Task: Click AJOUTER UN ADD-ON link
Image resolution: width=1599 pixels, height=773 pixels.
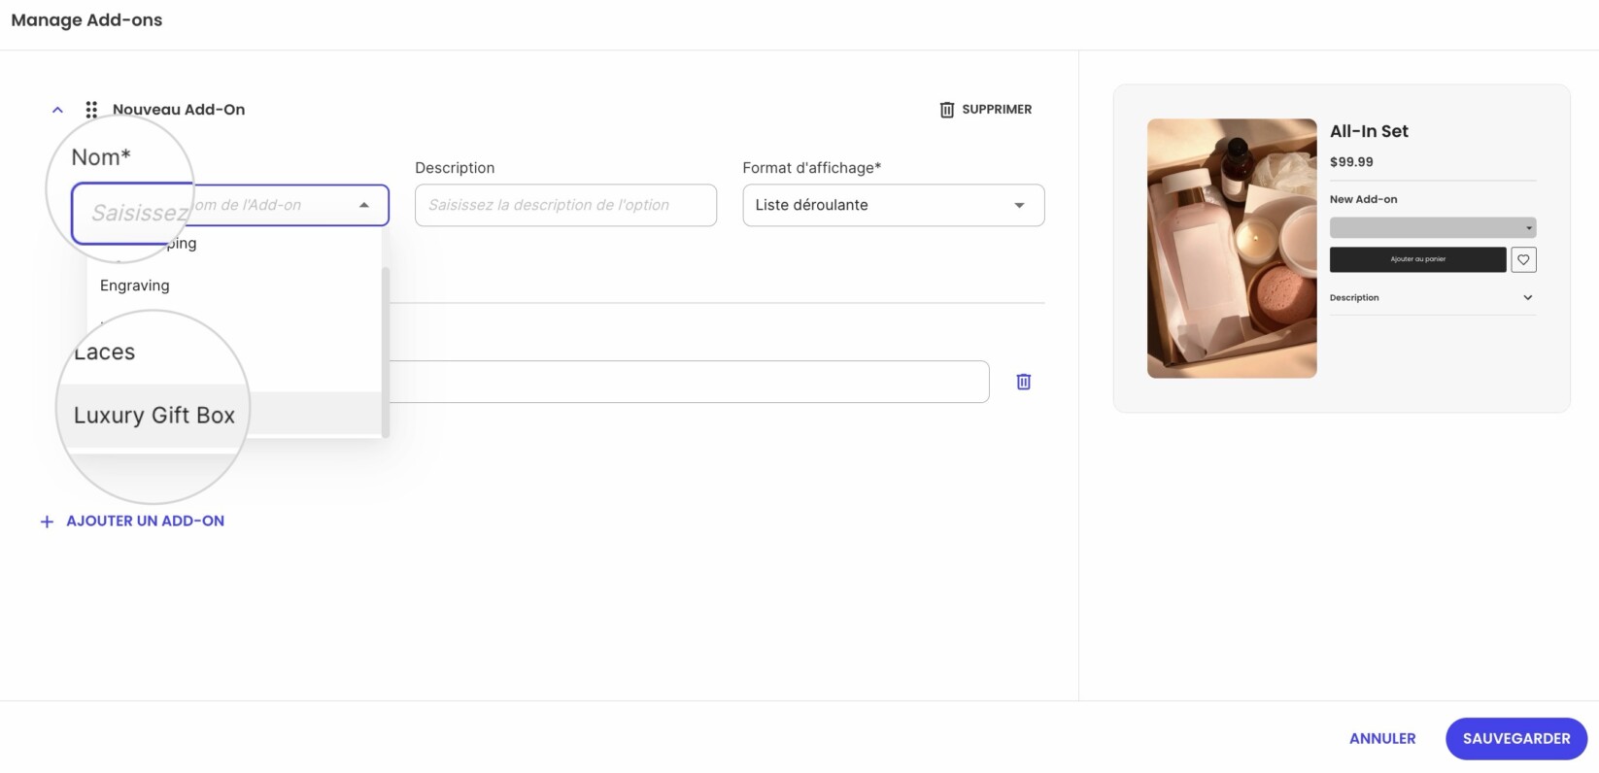Action: click(x=145, y=521)
